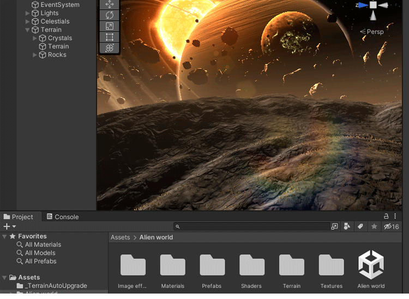Switch to the Console tab
This screenshot has height=299, width=409.
[x=62, y=217]
